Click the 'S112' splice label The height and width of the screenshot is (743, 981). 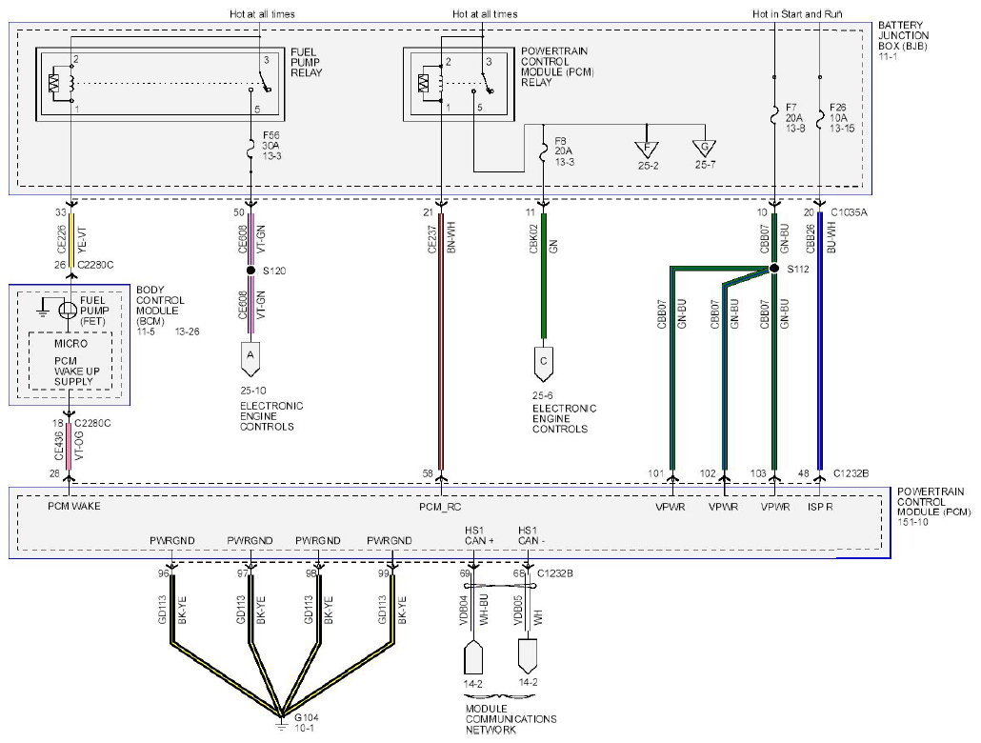click(x=798, y=269)
